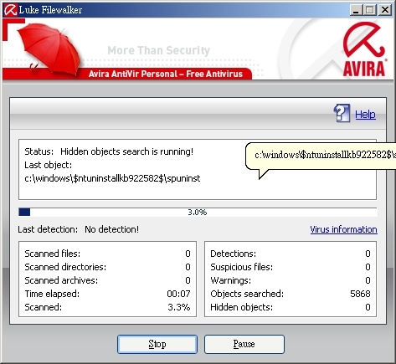Click the Help question mark icon
The height and width of the screenshot is (364, 396).
point(342,113)
